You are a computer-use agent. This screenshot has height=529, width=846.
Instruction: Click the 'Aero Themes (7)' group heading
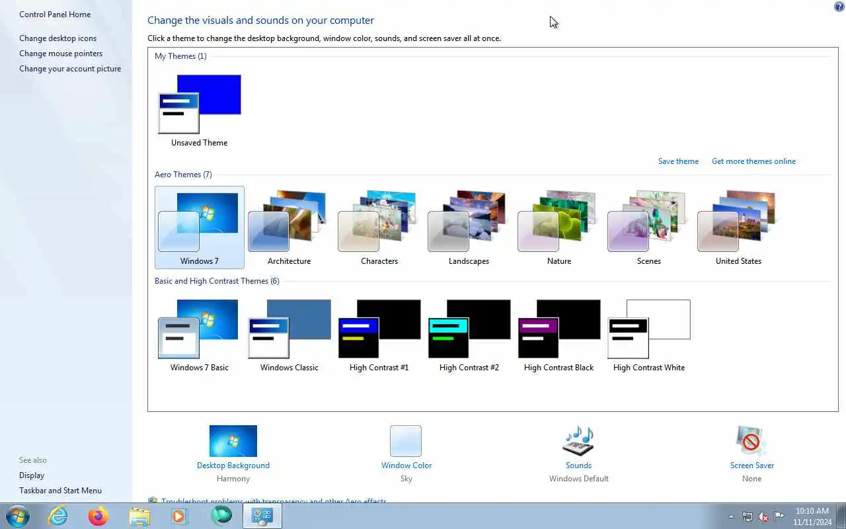pos(183,175)
